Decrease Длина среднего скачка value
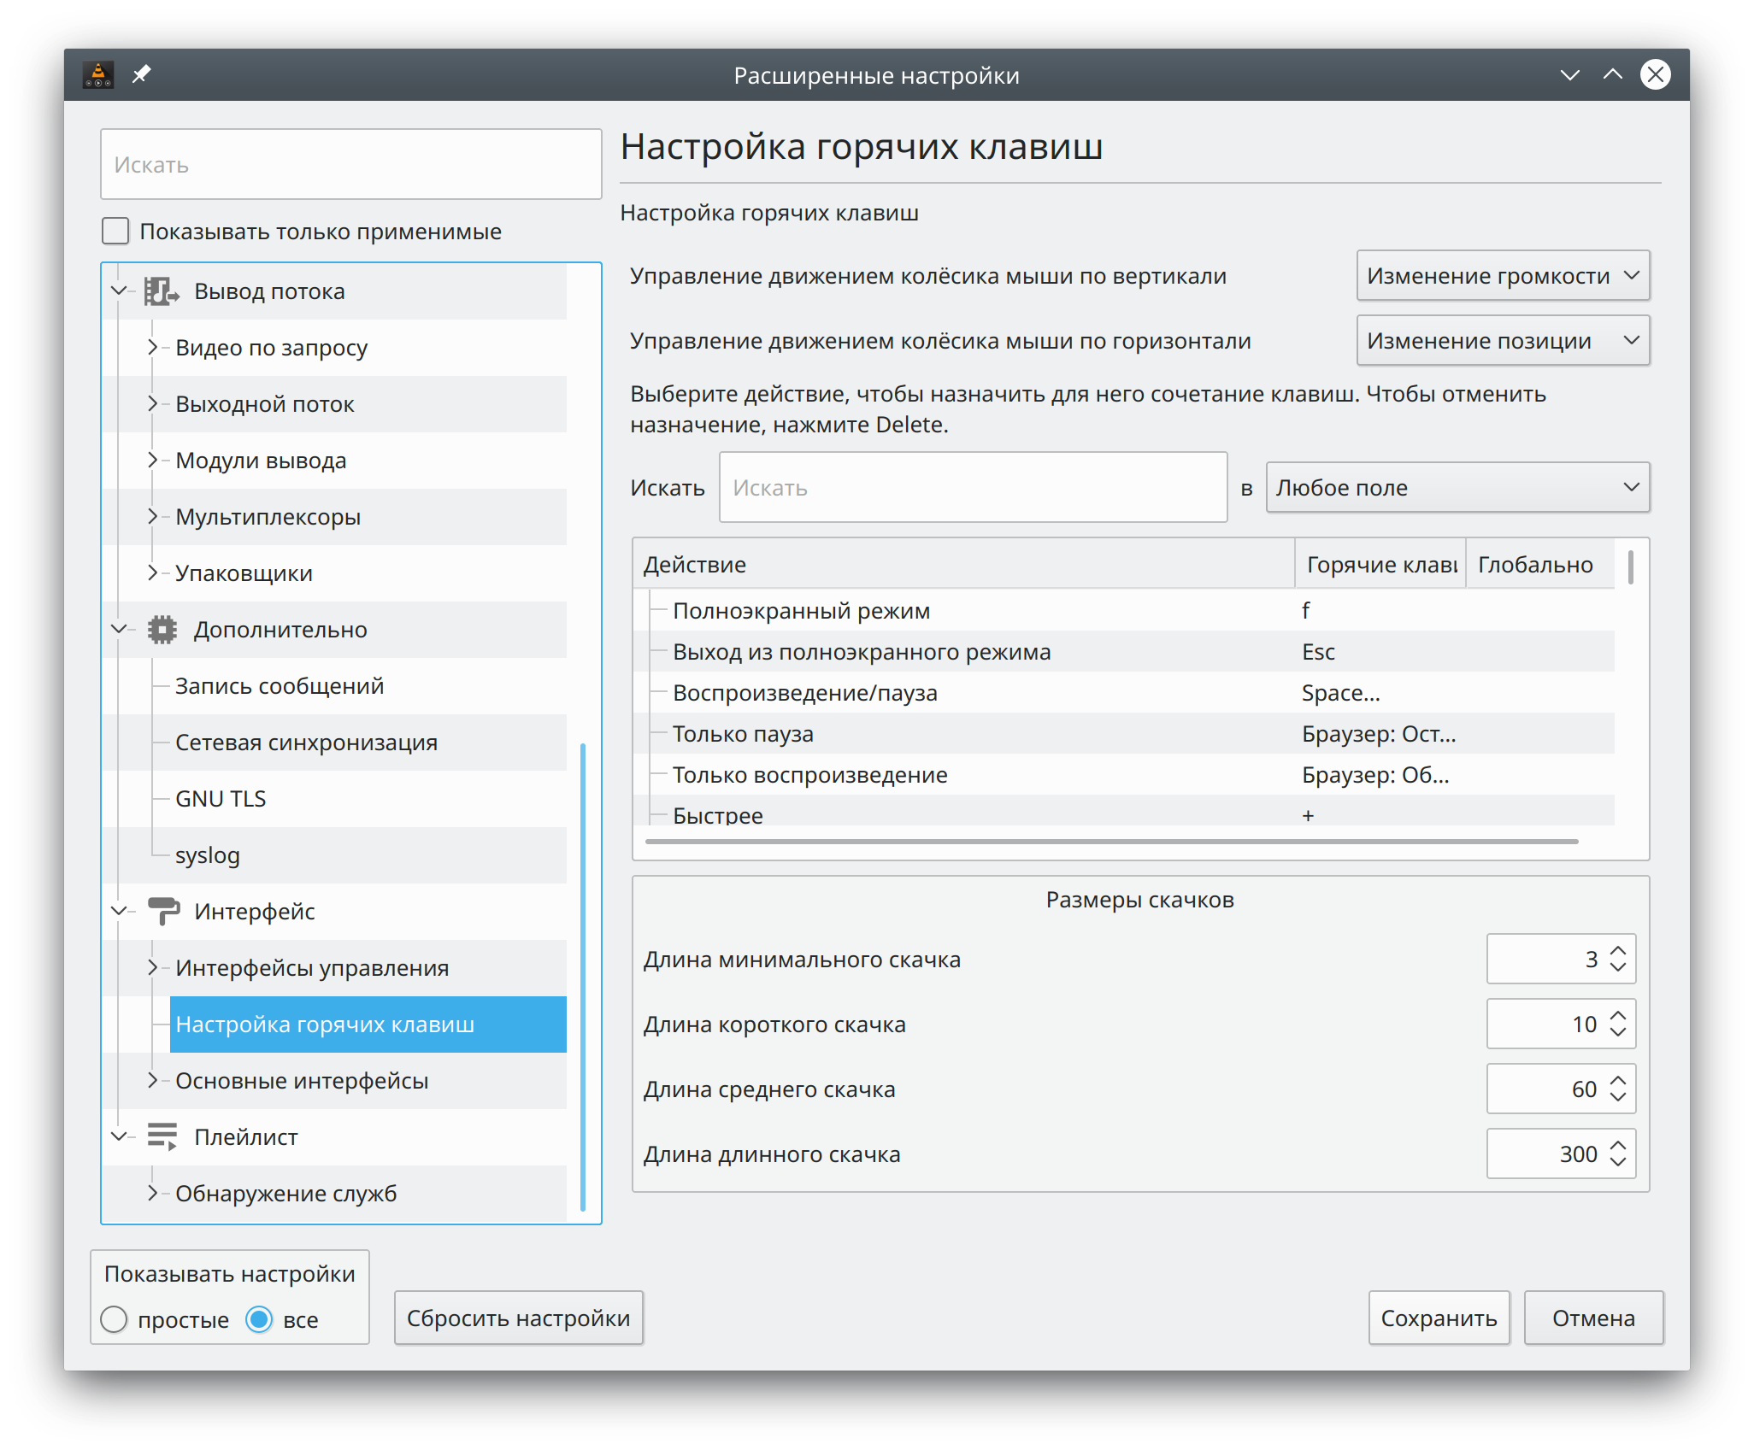Image resolution: width=1754 pixels, height=1450 pixels. [1618, 1098]
